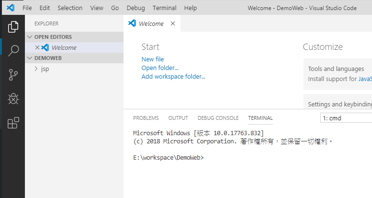Open the terminal selector dropdown showing cmd
Viewport: 372px width, 198px height.
[x=346, y=118]
